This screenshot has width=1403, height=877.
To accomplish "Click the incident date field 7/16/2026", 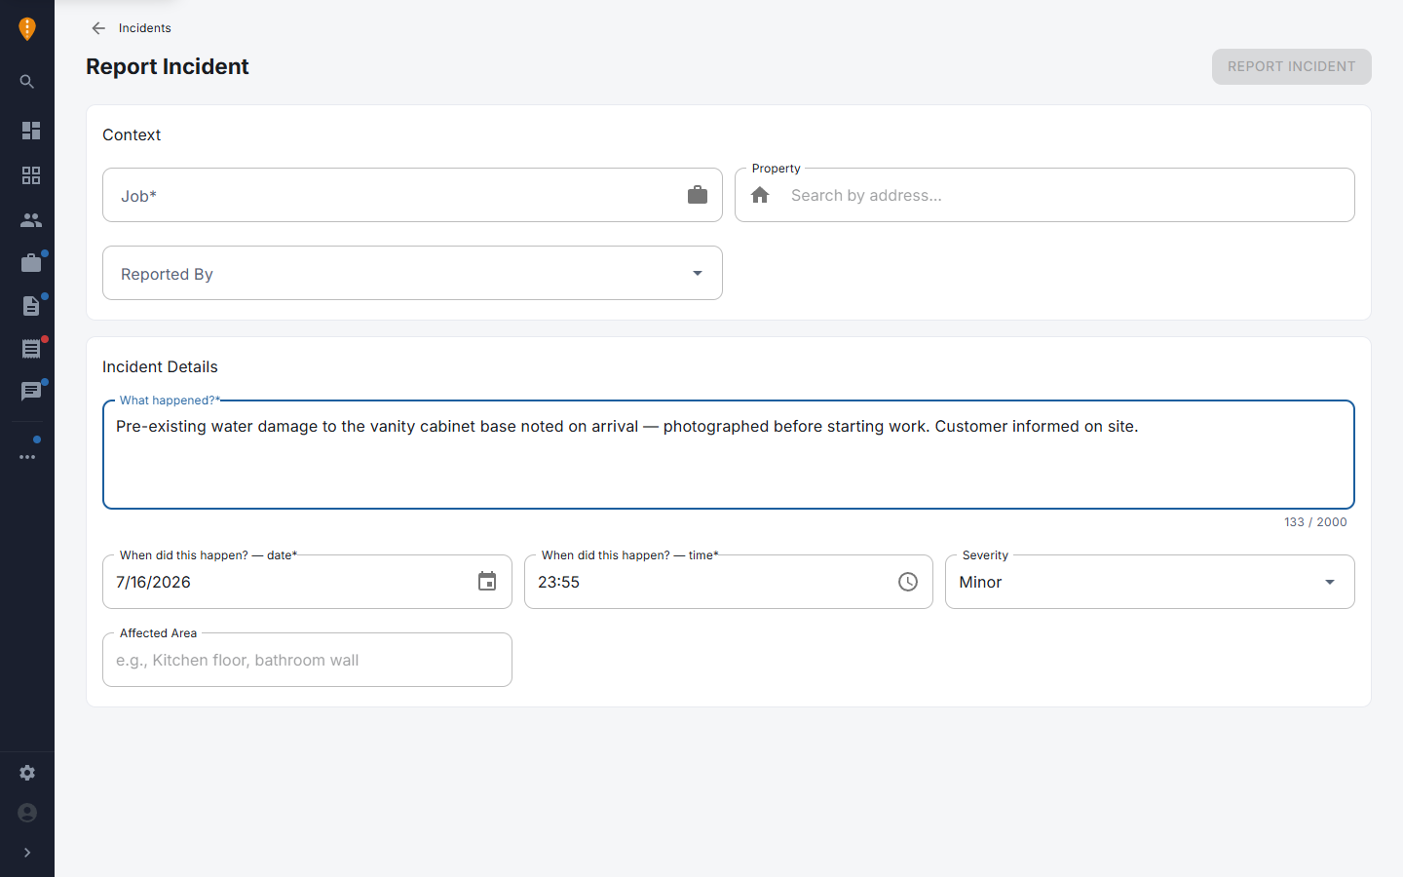I will tap(307, 582).
